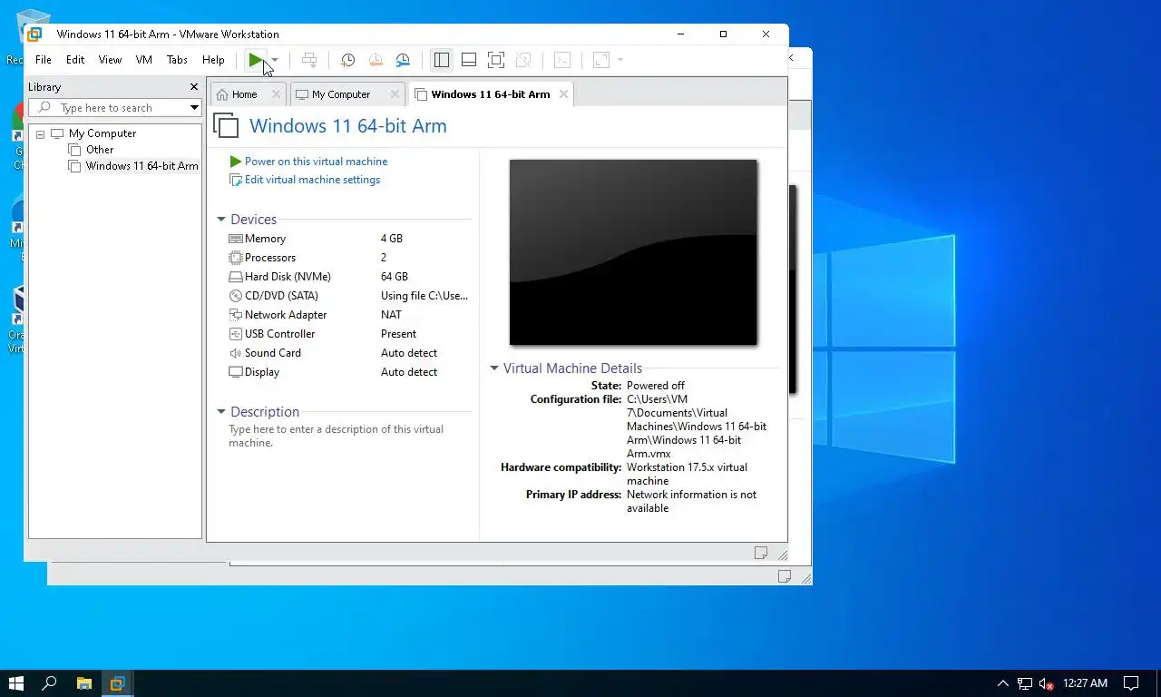Collapse the Virtual Machine Details section

point(494,368)
